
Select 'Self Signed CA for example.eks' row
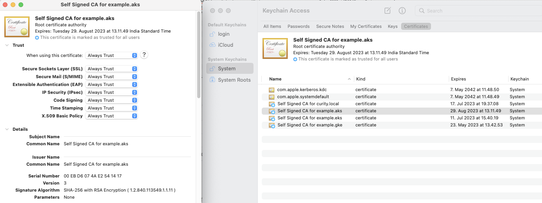pyautogui.click(x=402, y=118)
